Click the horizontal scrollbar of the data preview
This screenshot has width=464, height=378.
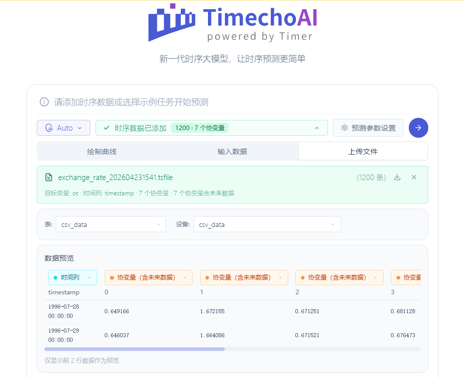click(x=134, y=349)
